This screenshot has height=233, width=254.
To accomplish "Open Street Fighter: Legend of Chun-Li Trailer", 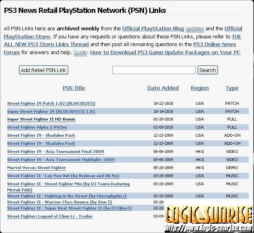I will 50,216.
